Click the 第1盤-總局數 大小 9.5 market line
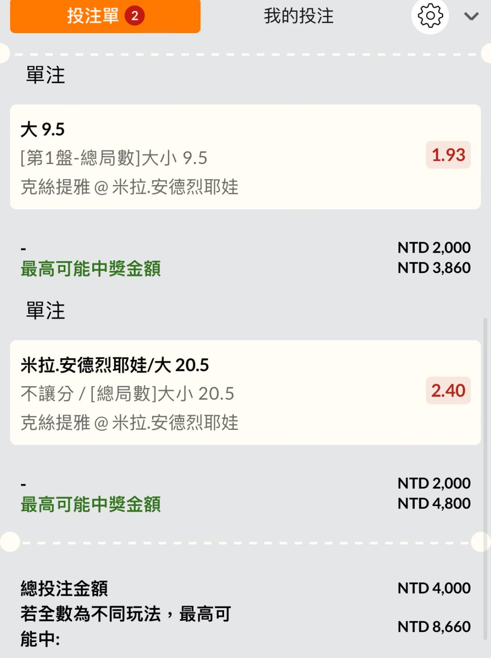Screen dimensions: 491x658 click(x=114, y=158)
